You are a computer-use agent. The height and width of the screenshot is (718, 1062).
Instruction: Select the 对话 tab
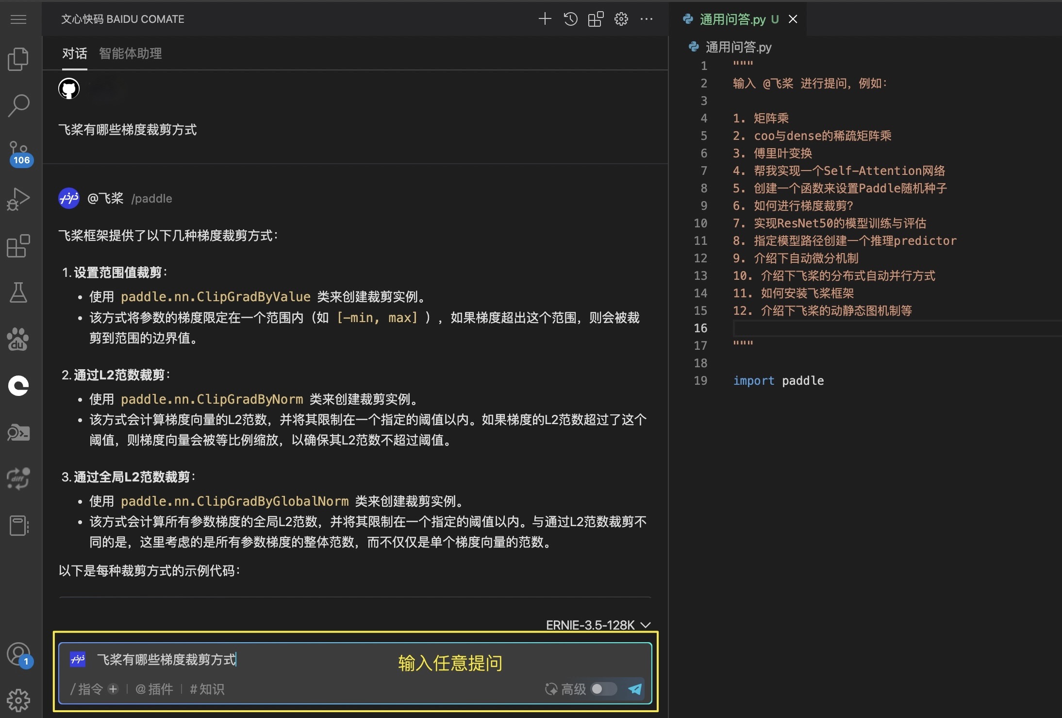[74, 53]
